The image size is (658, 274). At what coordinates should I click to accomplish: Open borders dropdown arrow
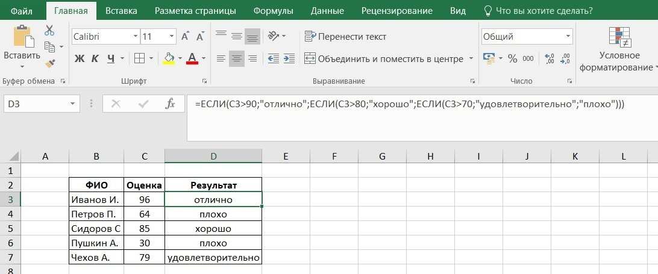tap(152, 58)
